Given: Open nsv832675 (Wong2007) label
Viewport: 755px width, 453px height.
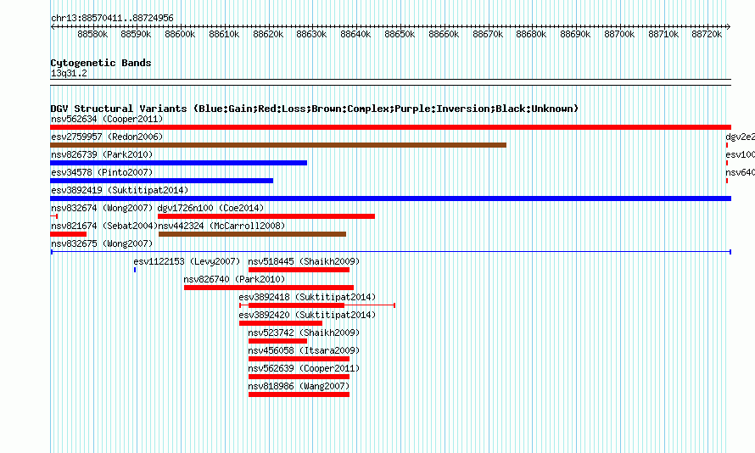Looking at the screenshot, I should pyautogui.click(x=102, y=243).
